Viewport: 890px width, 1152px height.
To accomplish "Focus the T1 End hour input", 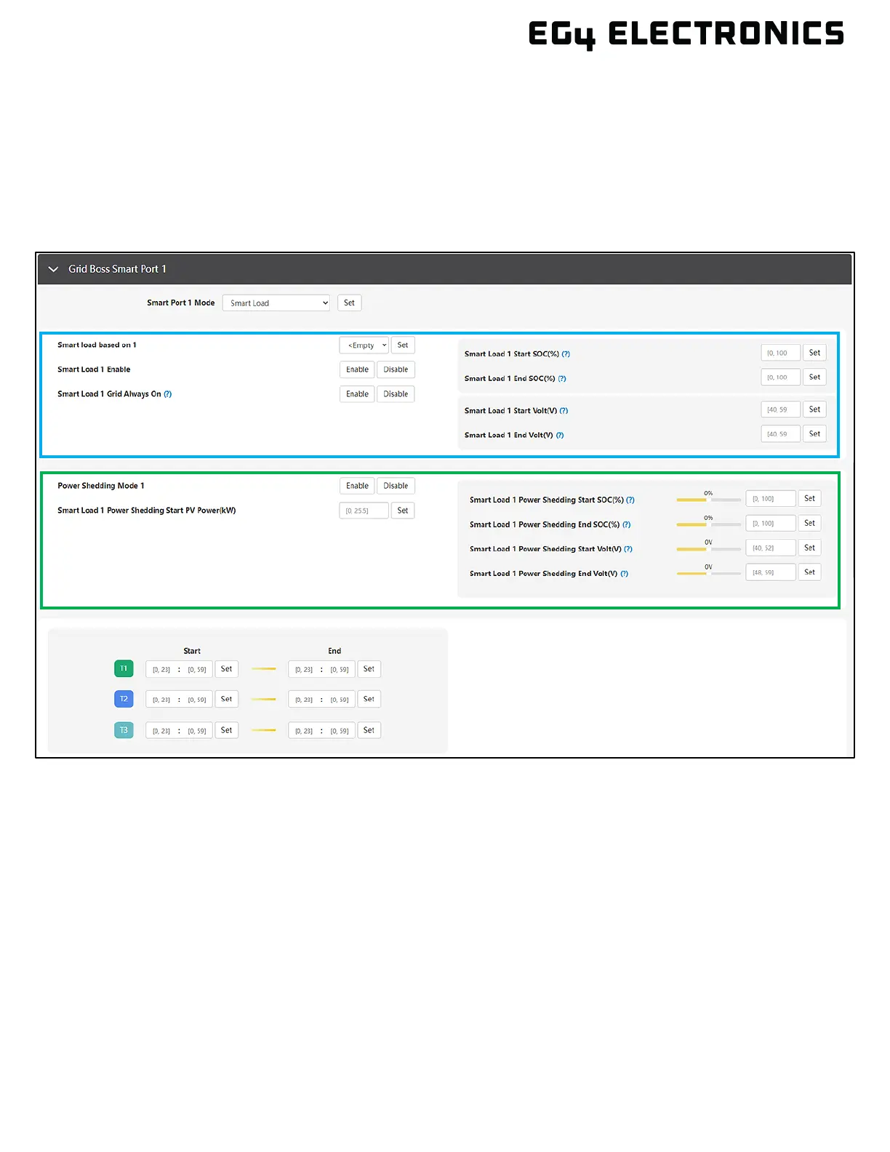I will point(304,670).
